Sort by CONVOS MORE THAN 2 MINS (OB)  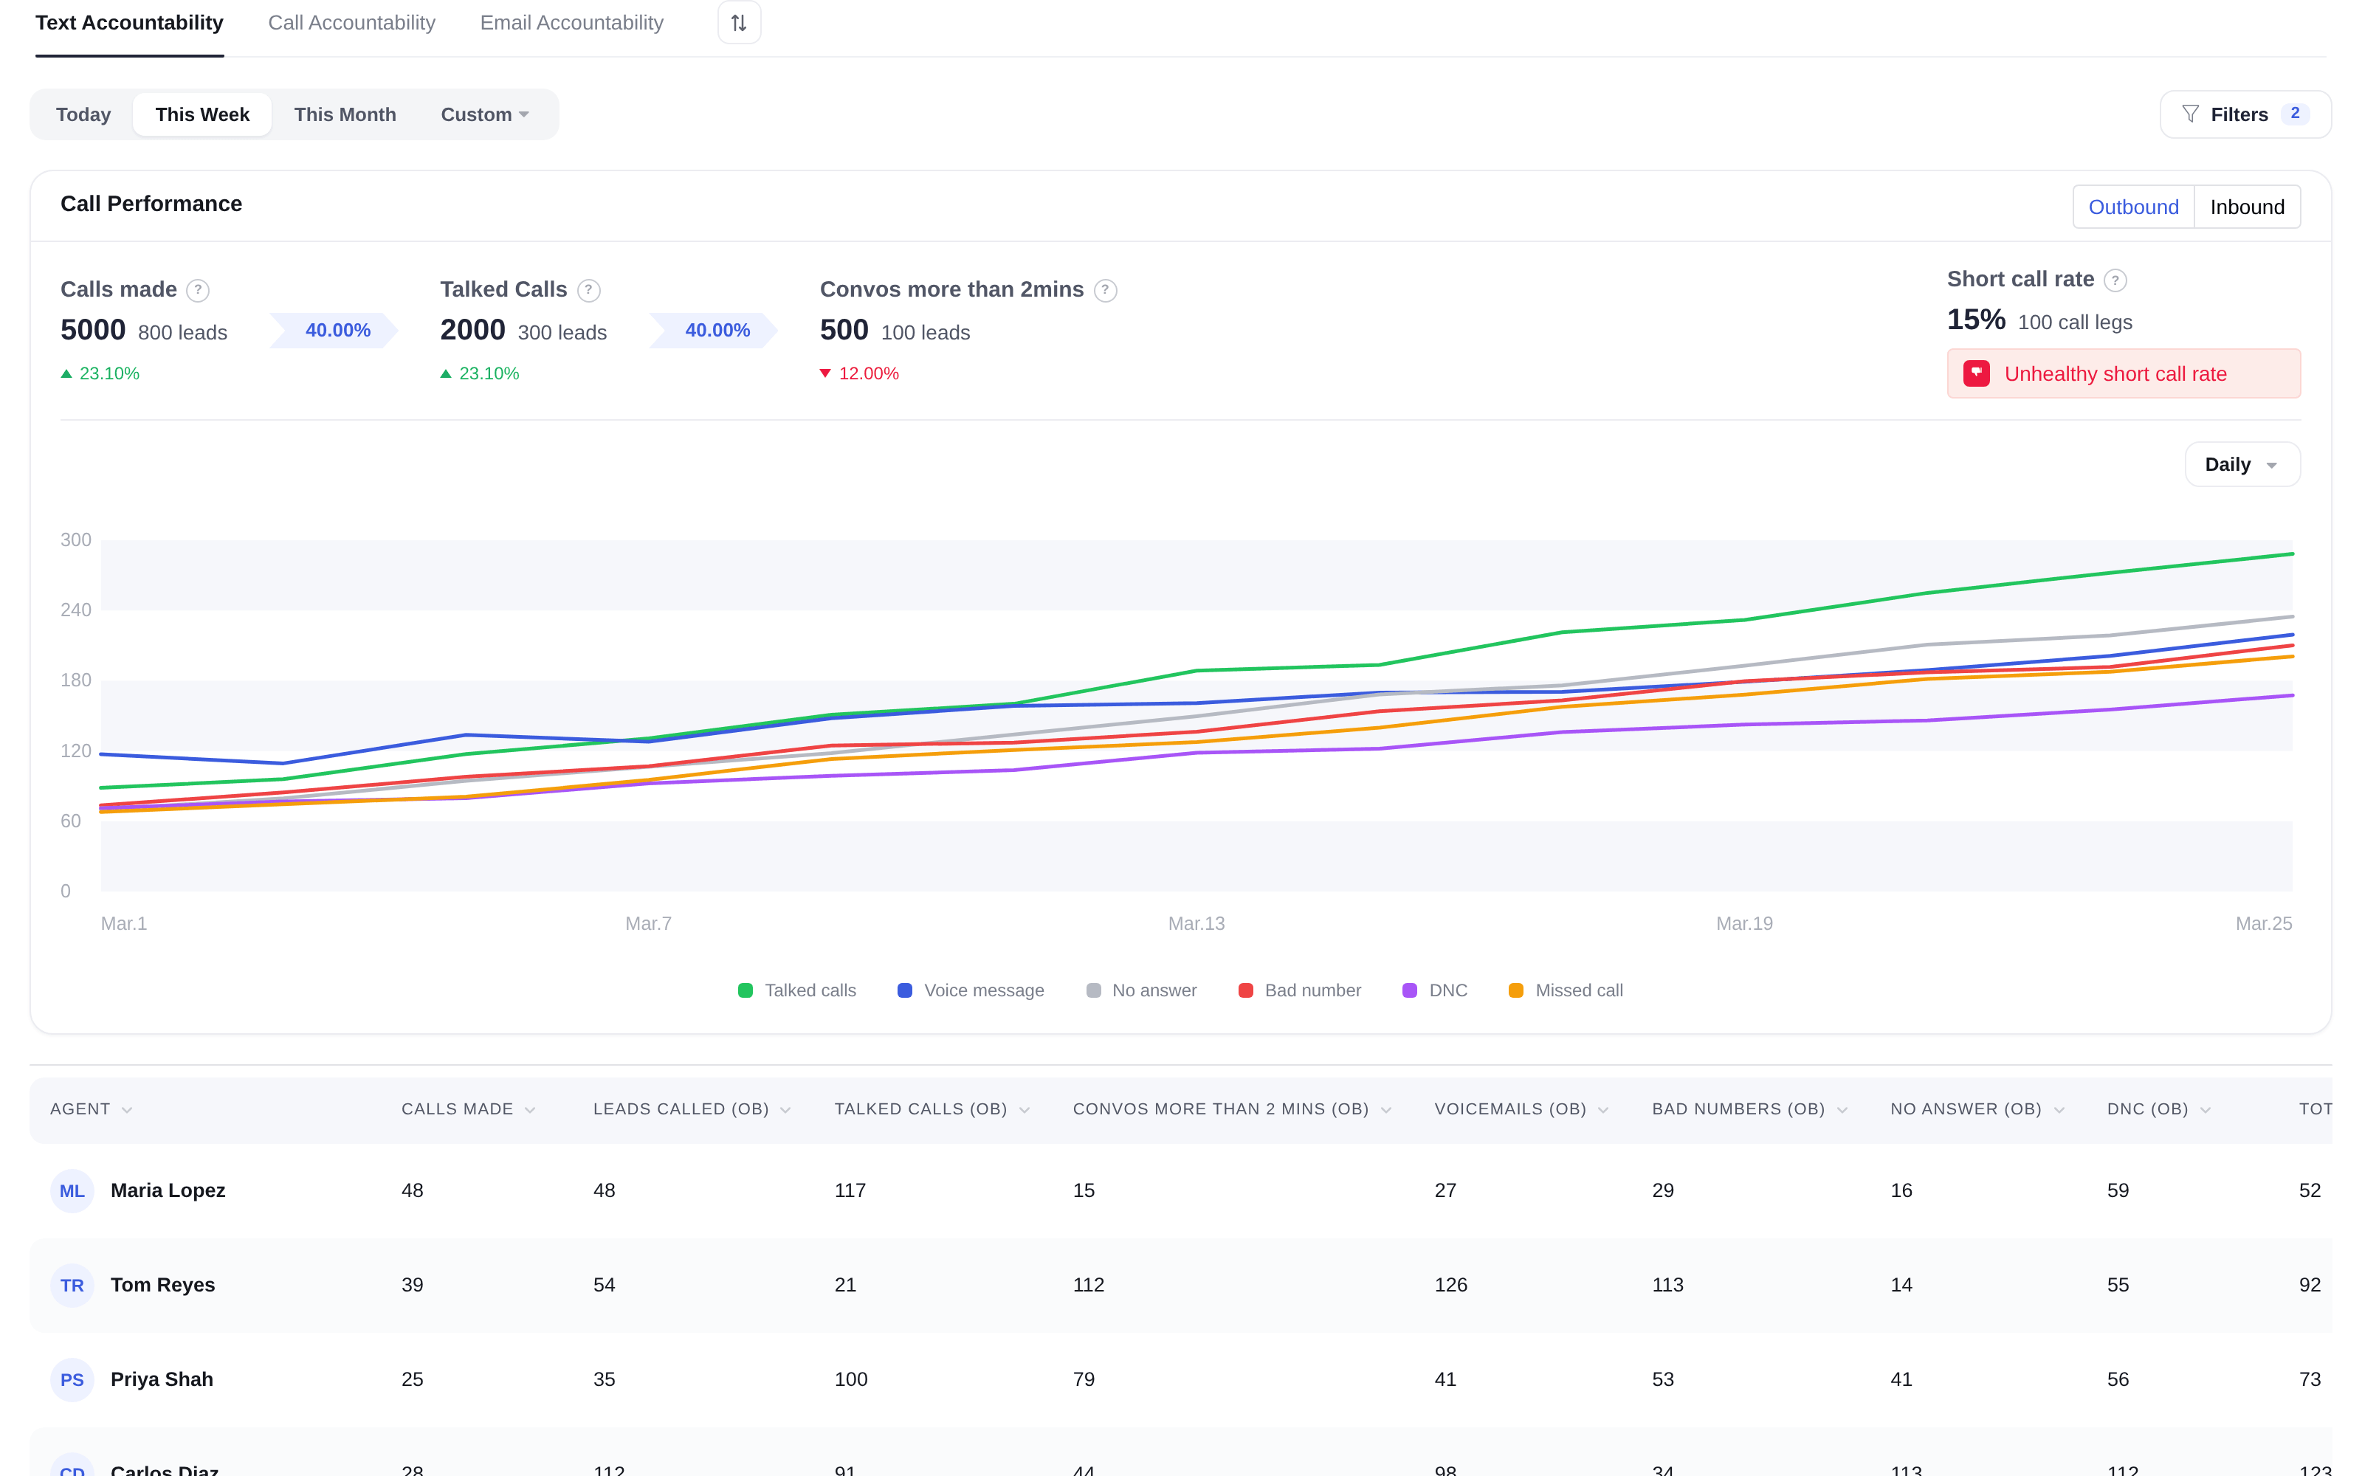click(1233, 1109)
